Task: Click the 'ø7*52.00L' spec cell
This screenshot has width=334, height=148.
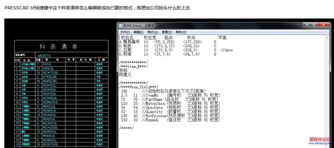Action: (x=50, y=77)
